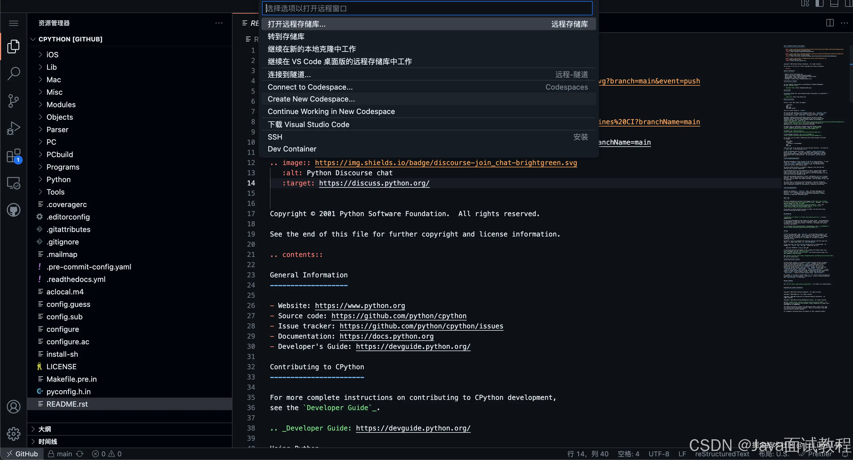The height and width of the screenshot is (460, 853).
Task: Select 转到存储库 option
Action: click(428, 36)
